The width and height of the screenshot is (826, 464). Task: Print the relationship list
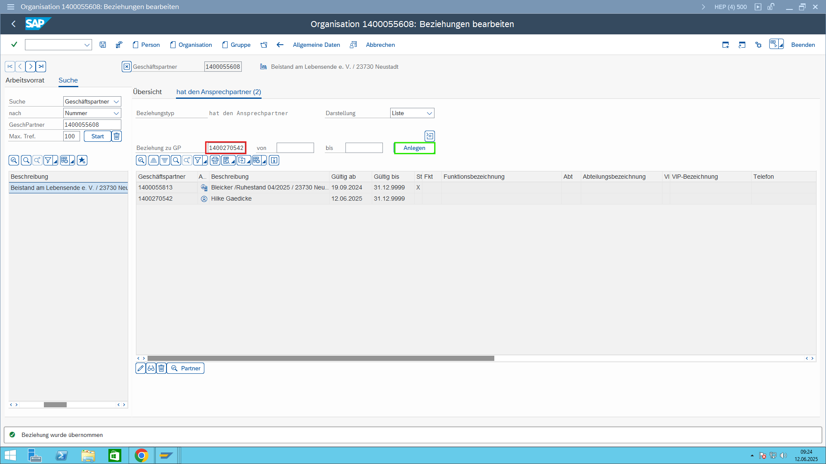(215, 160)
